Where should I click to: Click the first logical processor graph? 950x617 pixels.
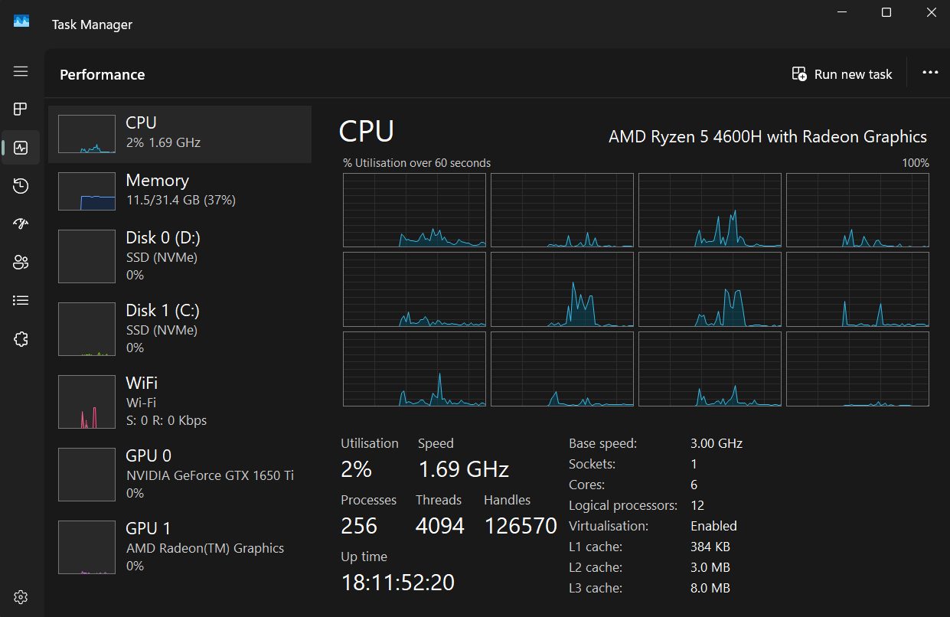coord(414,210)
